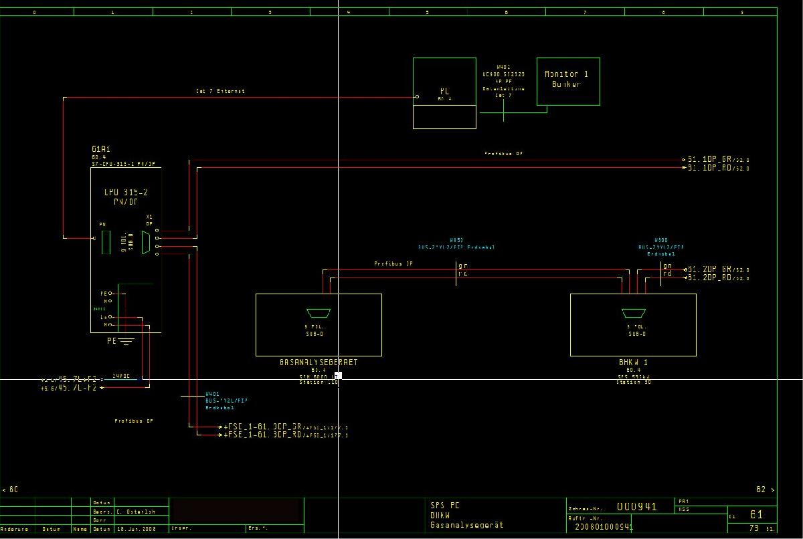The width and height of the screenshot is (803, 539).
Task: Click the Monitor 1 Bunker box
Action: (x=568, y=81)
